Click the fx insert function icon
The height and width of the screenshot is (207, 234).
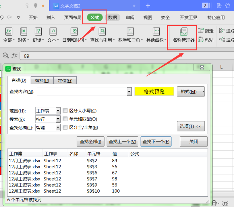14,55
